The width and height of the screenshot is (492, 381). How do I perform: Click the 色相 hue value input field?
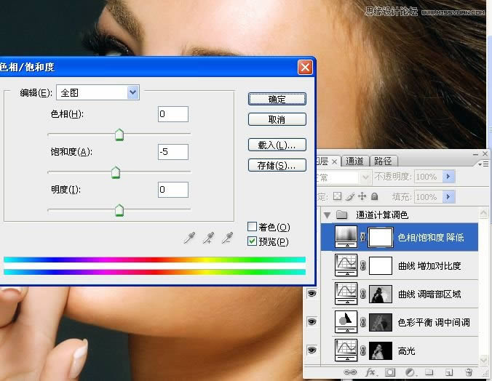point(172,114)
